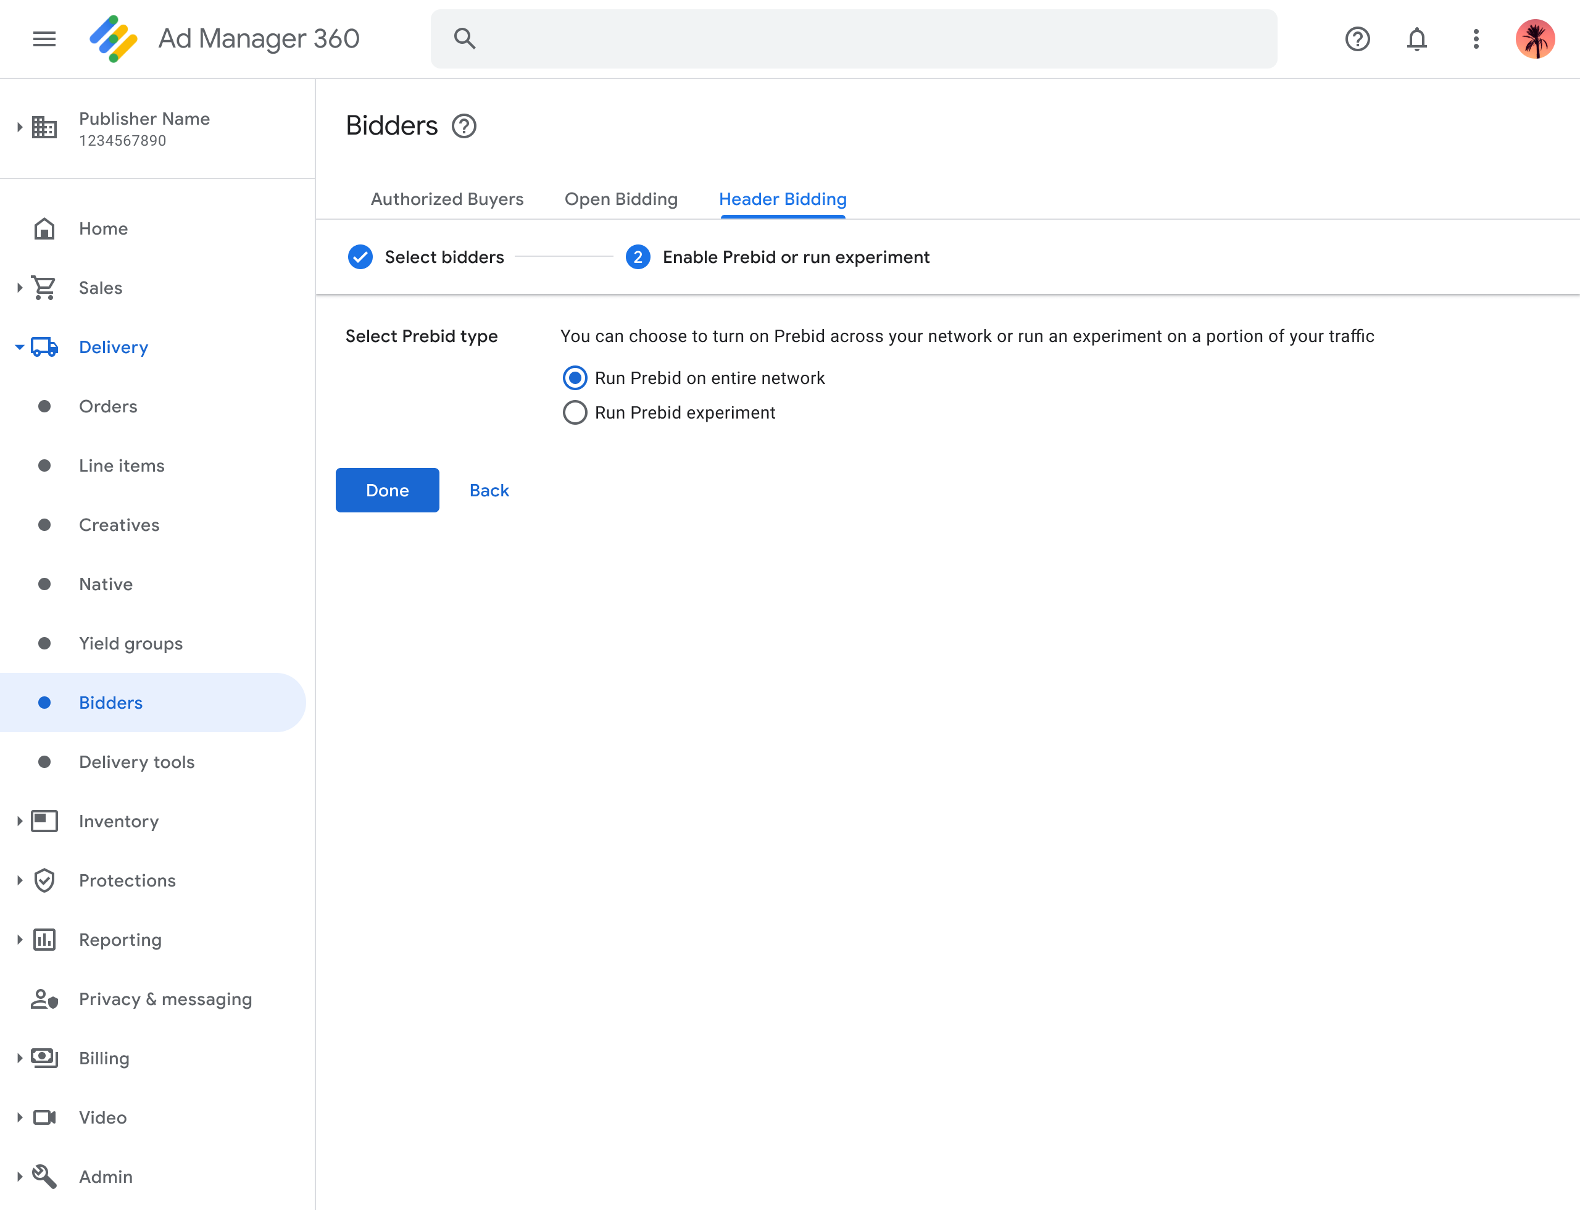Click the Home icon in sidebar

point(44,229)
